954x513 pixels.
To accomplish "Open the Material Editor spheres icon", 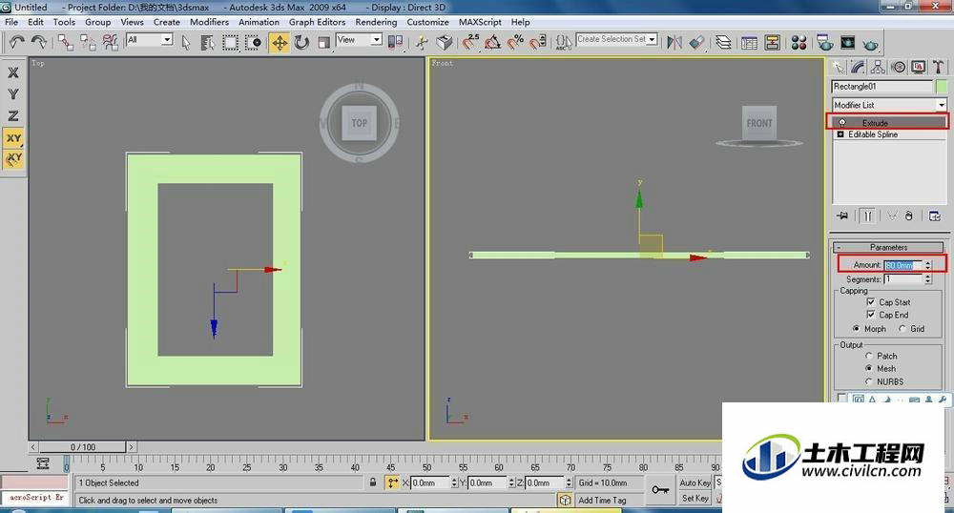I will [798, 42].
